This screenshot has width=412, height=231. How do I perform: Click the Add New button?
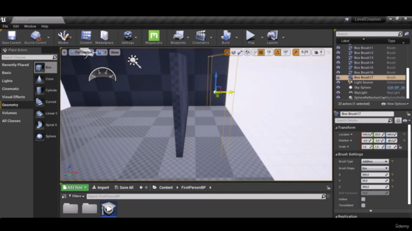tap(75, 187)
